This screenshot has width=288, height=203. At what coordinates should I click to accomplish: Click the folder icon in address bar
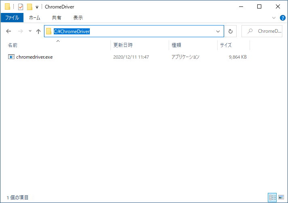49,31
